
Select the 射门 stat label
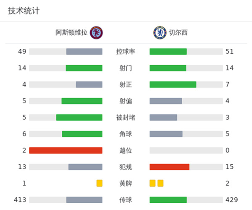[126, 68]
